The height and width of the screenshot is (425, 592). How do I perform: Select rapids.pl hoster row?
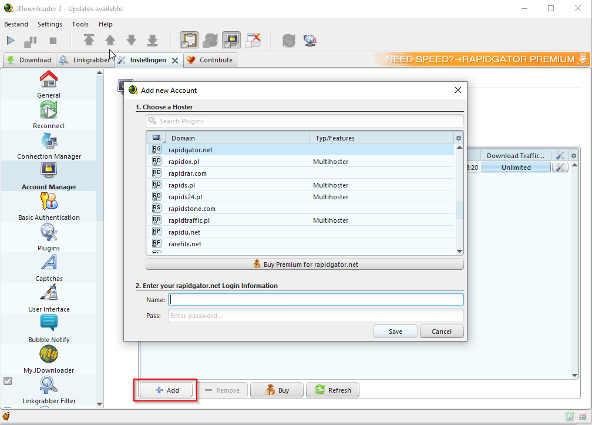pyautogui.click(x=300, y=185)
